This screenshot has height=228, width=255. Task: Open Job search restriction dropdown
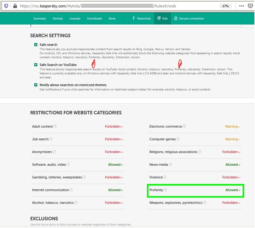(114, 139)
